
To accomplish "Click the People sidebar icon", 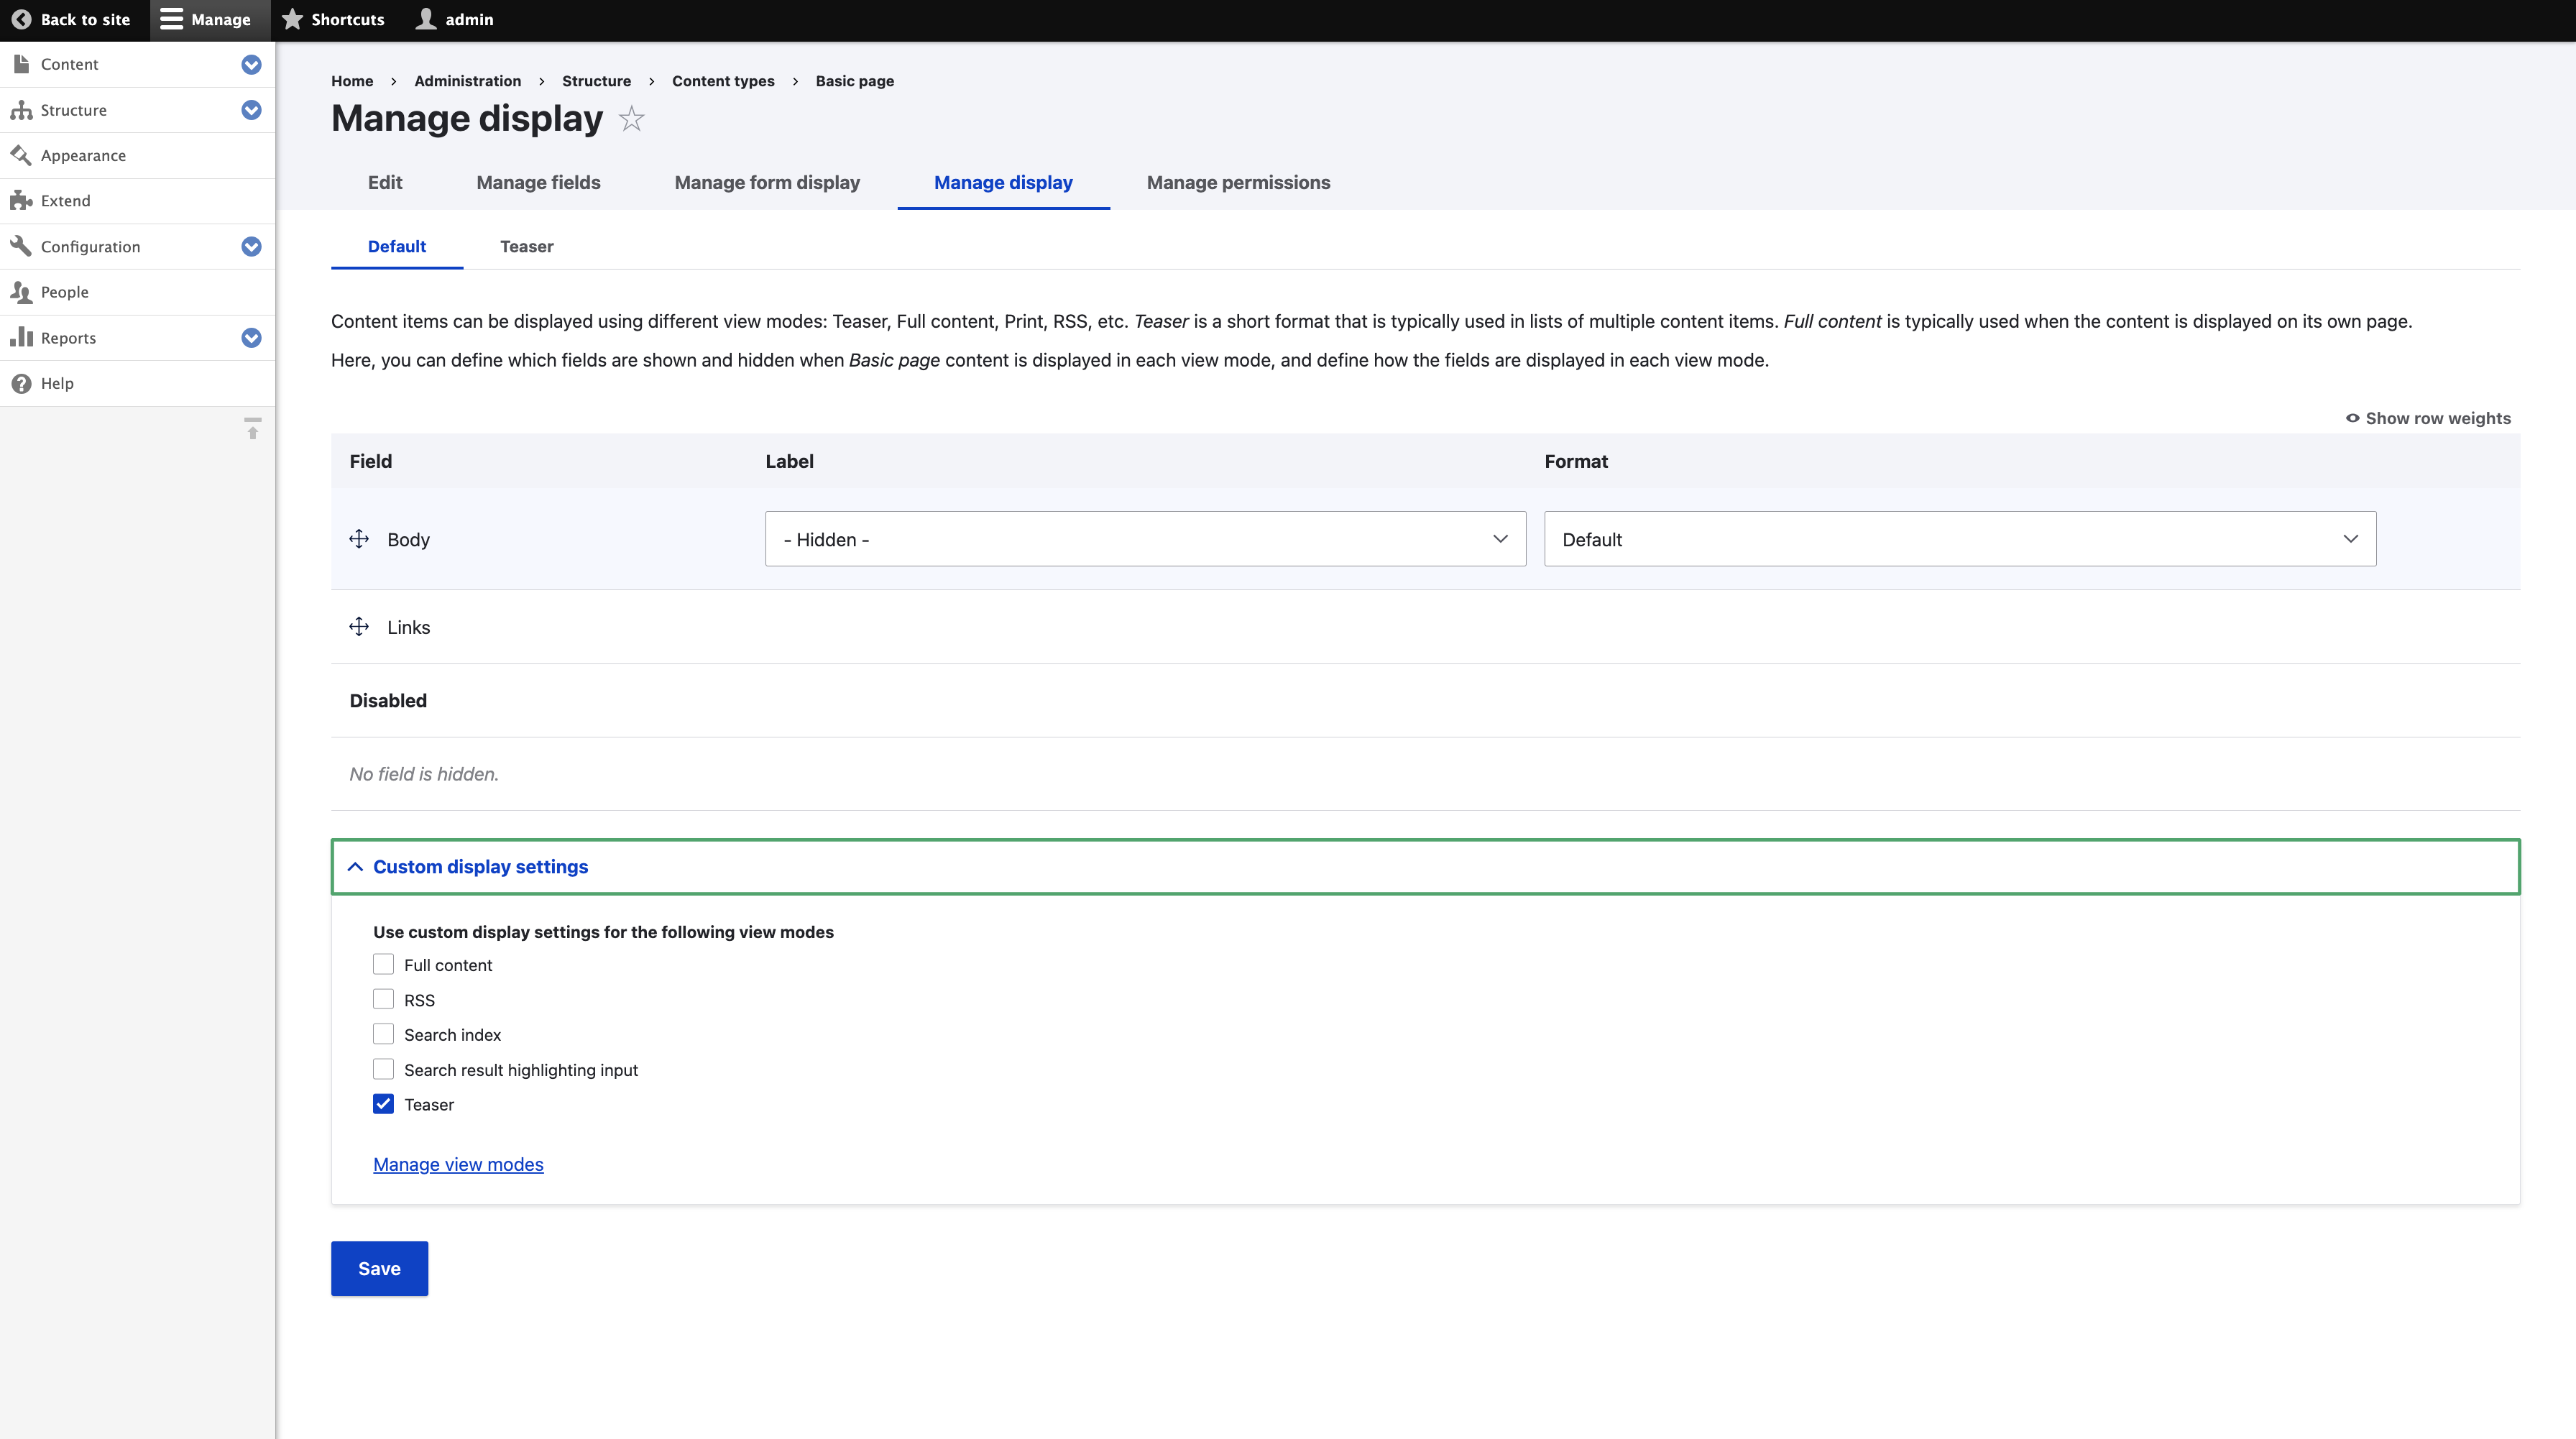I will 21,291.
